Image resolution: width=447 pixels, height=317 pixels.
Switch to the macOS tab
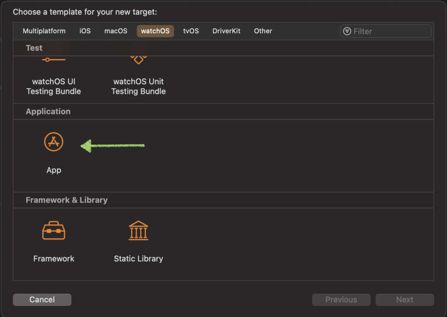(116, 31)
